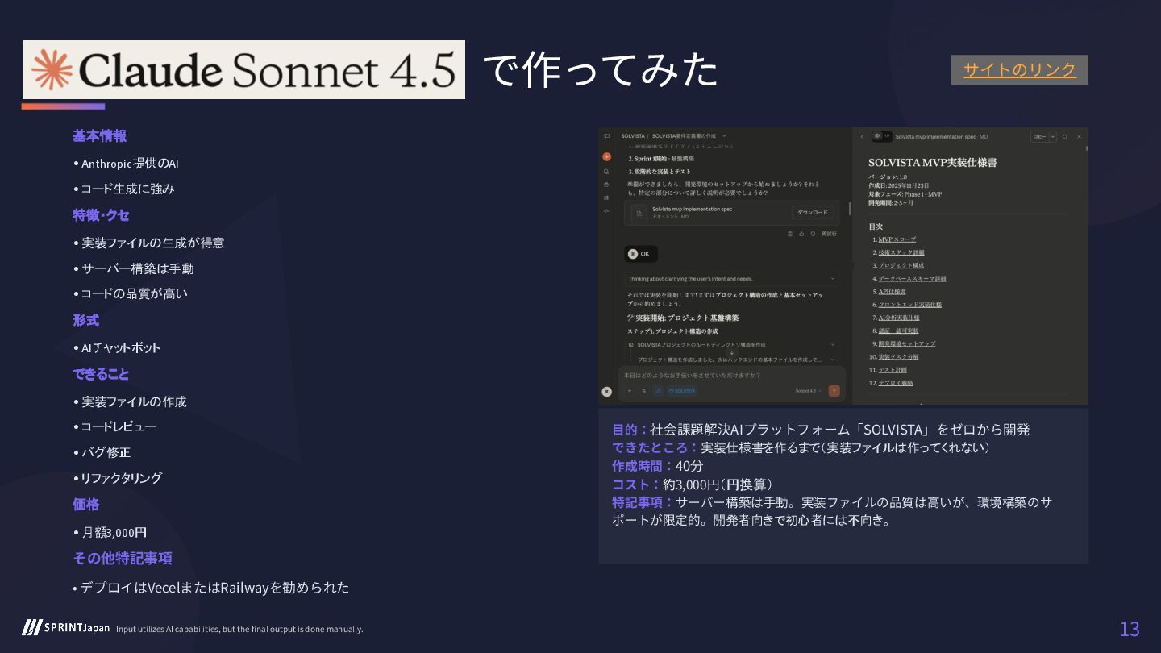Screen dimensions: 1161x653
Task: Expand the プロジェクト構造を作成しました step
Action: (x=732, y=360)
